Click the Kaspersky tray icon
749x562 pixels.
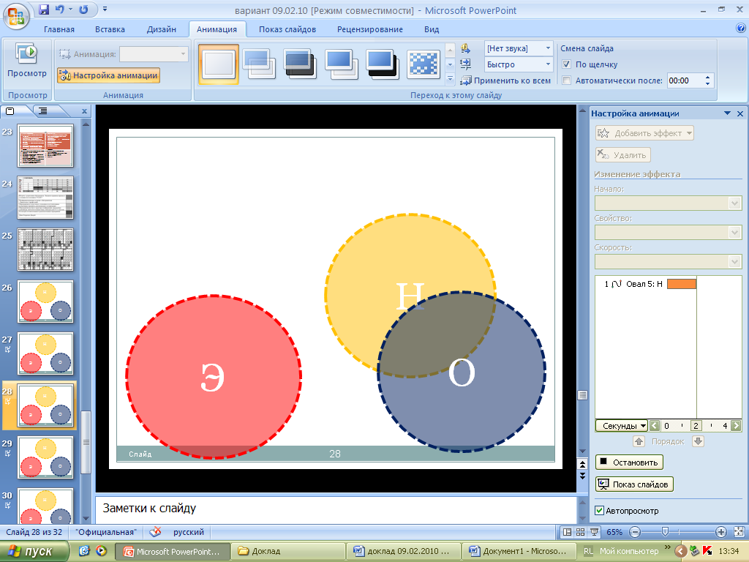(707, 551)
